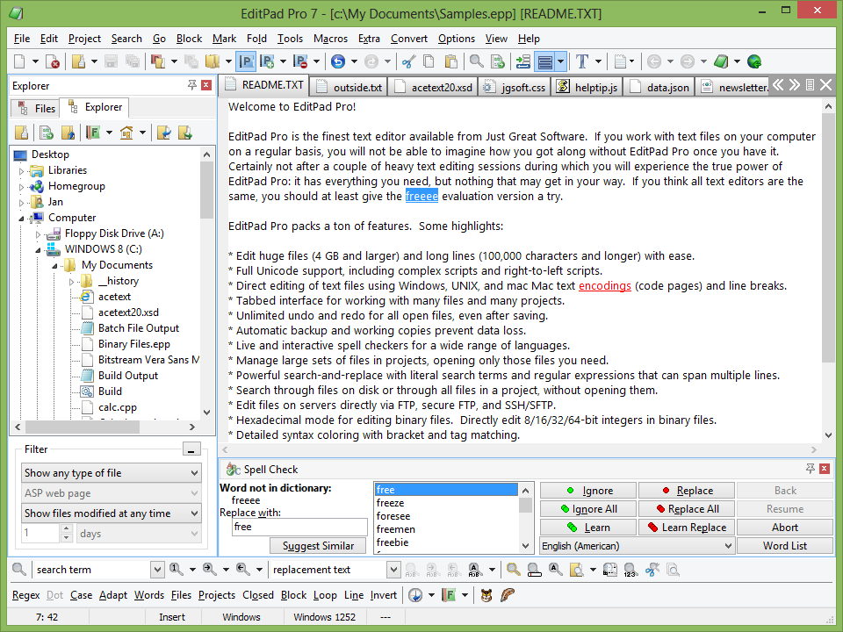Viewport: 843px width, 632px height.
Task: Open the replacement text history dropdown arrow
Action: pyautogui.click(x=393, y=569)
